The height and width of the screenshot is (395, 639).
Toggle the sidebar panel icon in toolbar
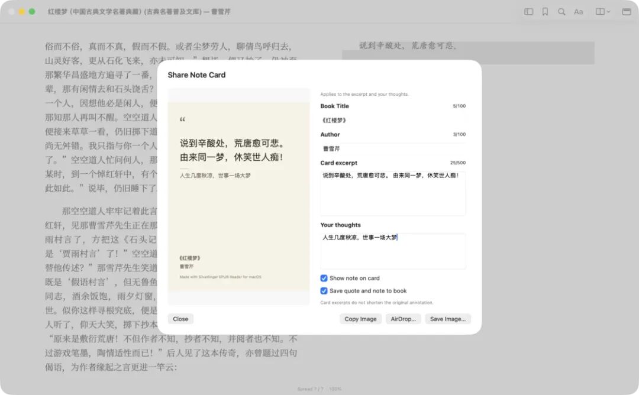pyautogui.click(x=528, y=12)
